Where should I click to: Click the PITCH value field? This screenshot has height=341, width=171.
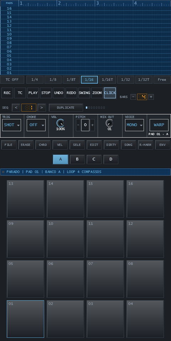point(85,125)
